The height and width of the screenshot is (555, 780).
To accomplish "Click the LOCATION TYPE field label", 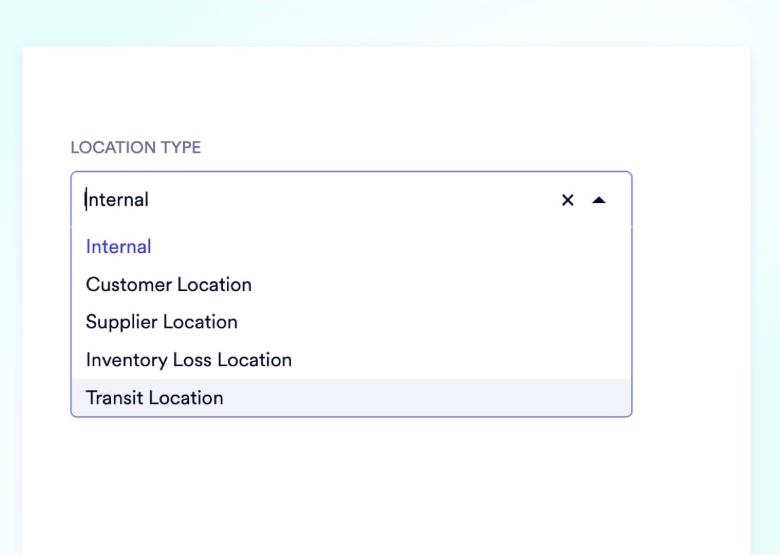I will point(136,147).
